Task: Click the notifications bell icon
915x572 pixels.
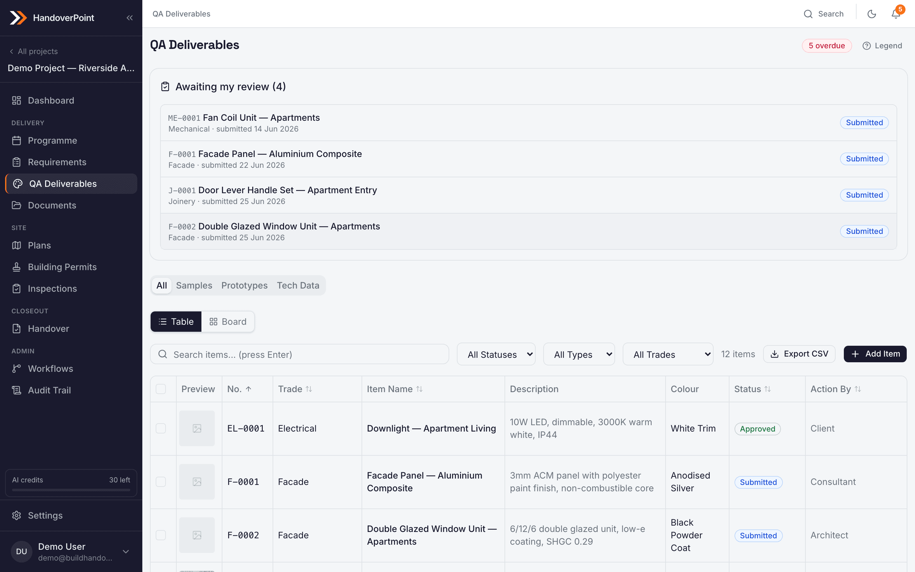Action: tap(896, 14)
